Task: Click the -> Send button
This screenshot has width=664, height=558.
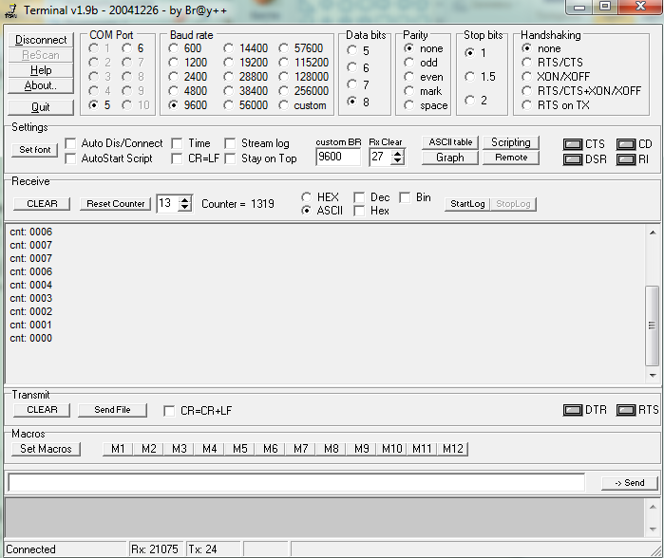Action: (629, 483)
